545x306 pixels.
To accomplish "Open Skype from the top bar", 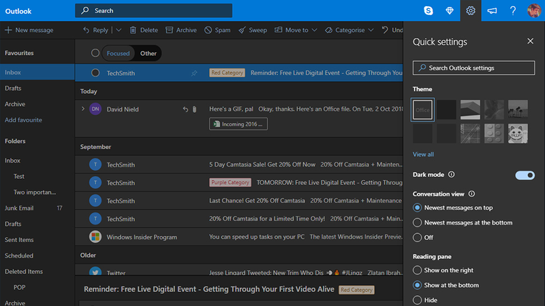I will (x=429, y=11).
